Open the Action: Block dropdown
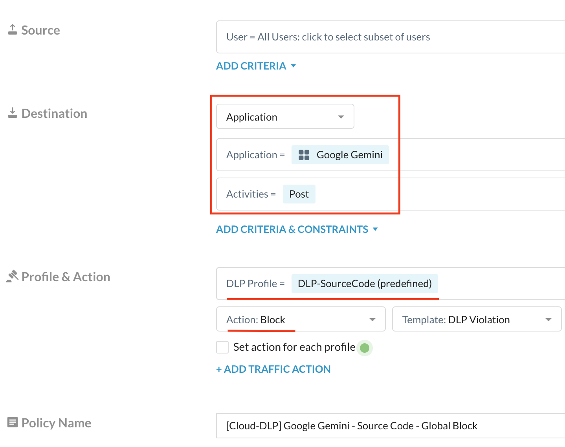 tap(301, 319)
